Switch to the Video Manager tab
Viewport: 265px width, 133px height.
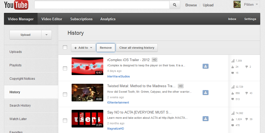[x=21, y=19]
